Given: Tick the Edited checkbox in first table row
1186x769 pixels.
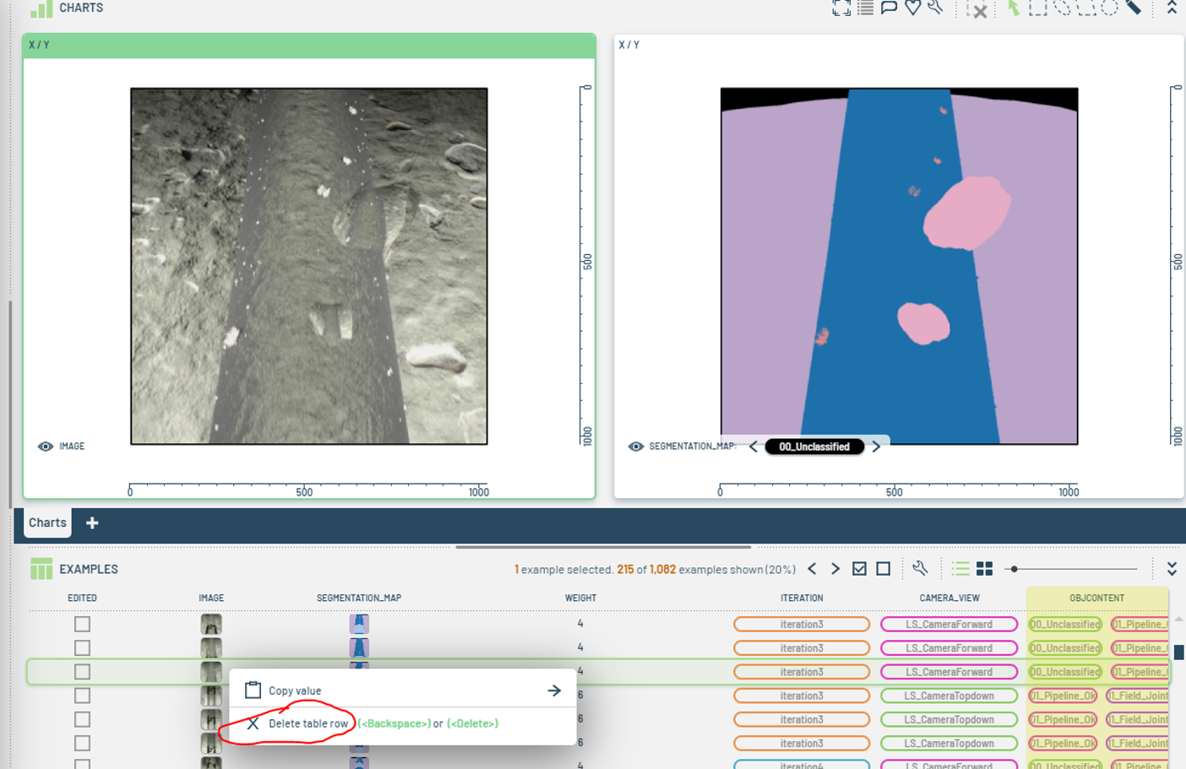Looking at the screenshot, I should pyautogui.click(x=82, y=624).
